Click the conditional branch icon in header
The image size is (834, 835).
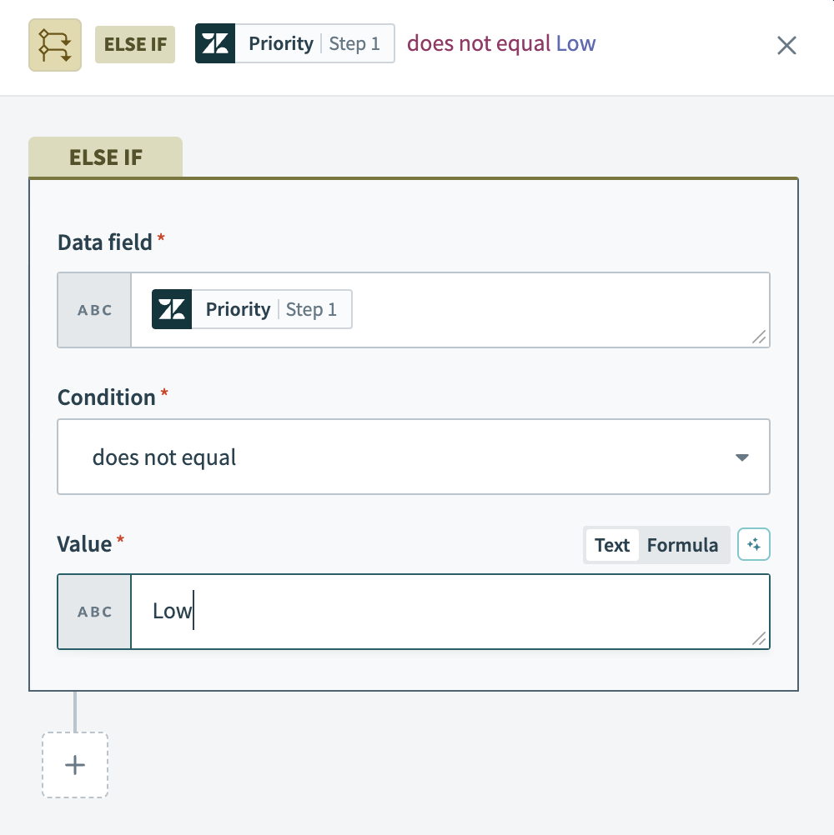tap(55, 44)
